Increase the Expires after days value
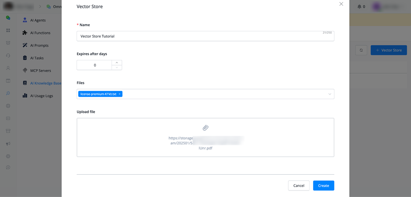Screen dimensions: 411x197 (x=117, y=63)
